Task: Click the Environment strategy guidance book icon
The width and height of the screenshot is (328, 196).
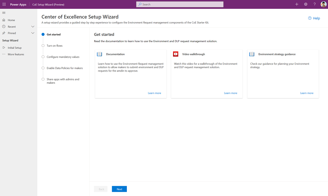Action: click(252, 54)
